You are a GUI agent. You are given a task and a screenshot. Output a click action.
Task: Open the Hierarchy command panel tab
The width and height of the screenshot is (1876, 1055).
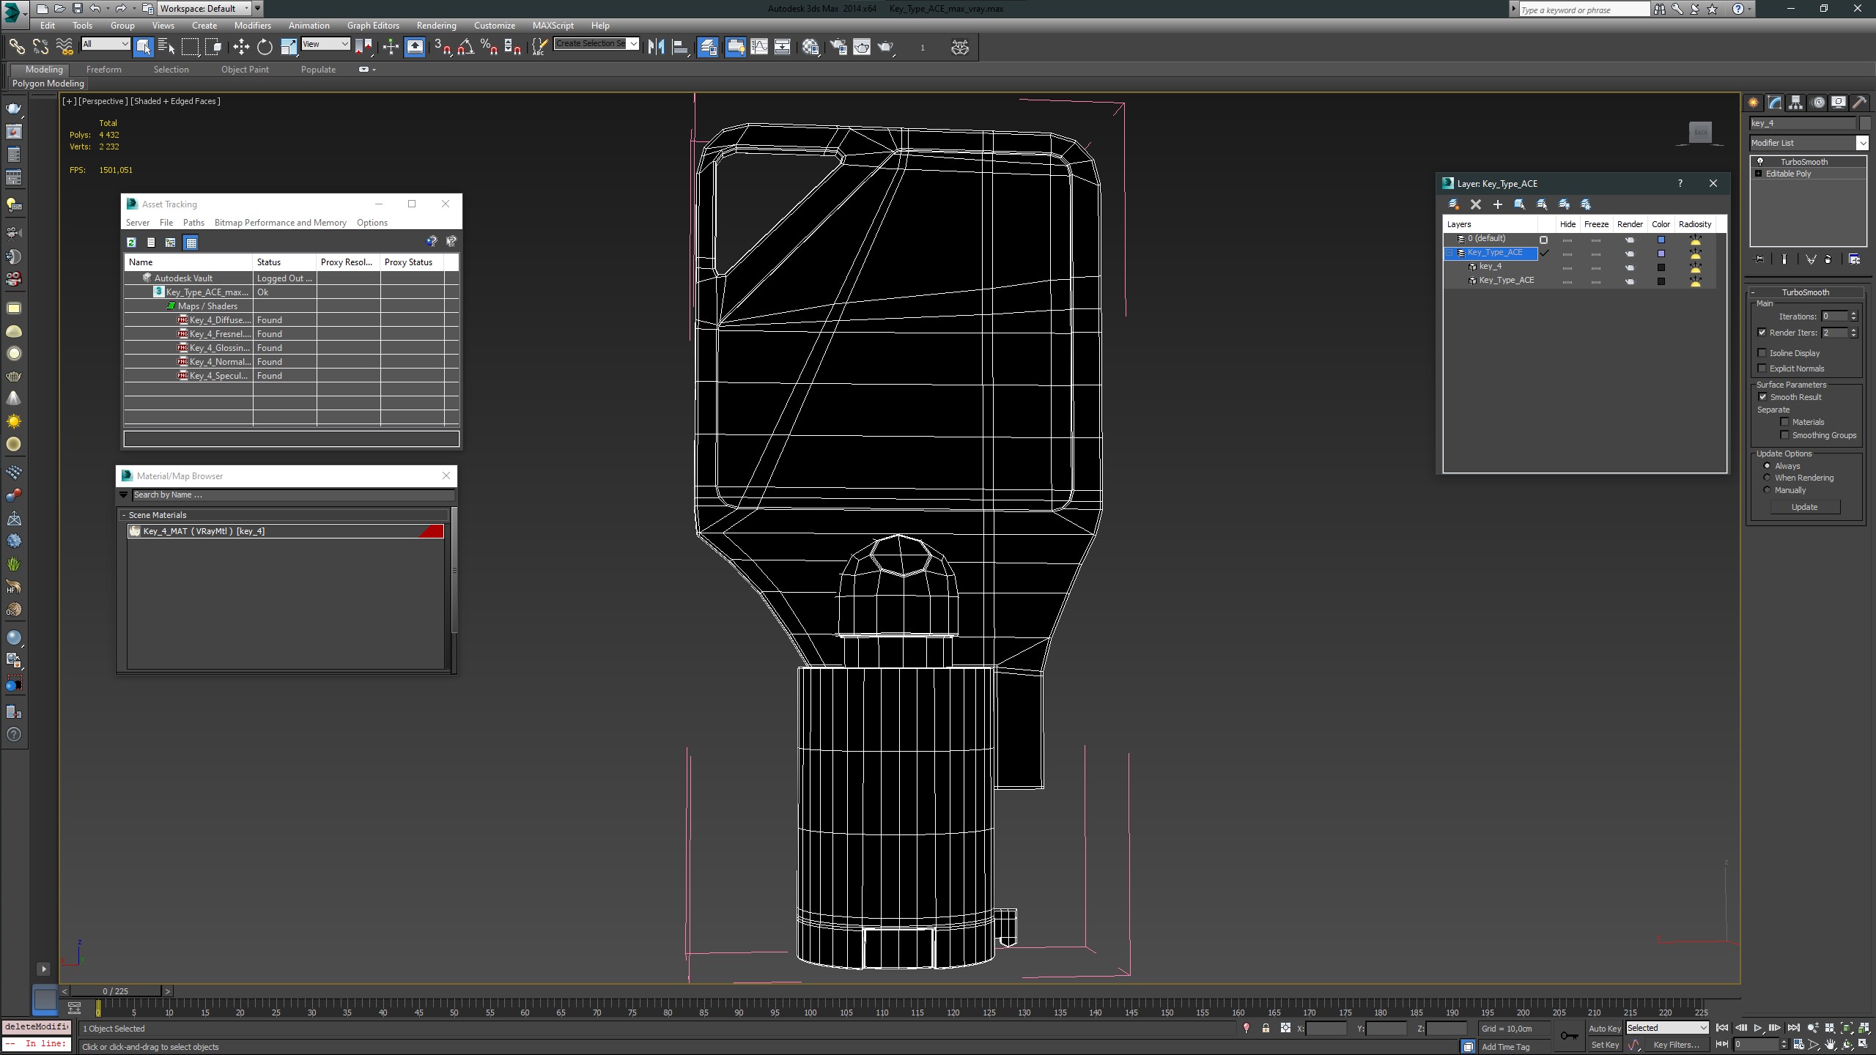1795,103
